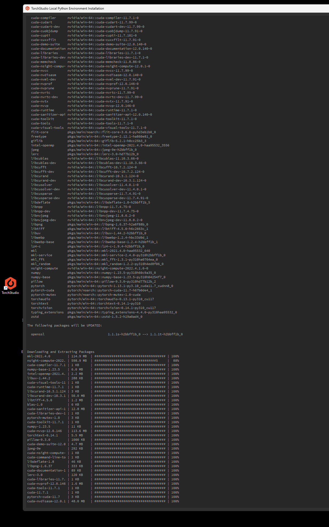Select the 'lerc-3.0' download line
The width and height of the screenshot is (329, 527).
click(103, 475)
